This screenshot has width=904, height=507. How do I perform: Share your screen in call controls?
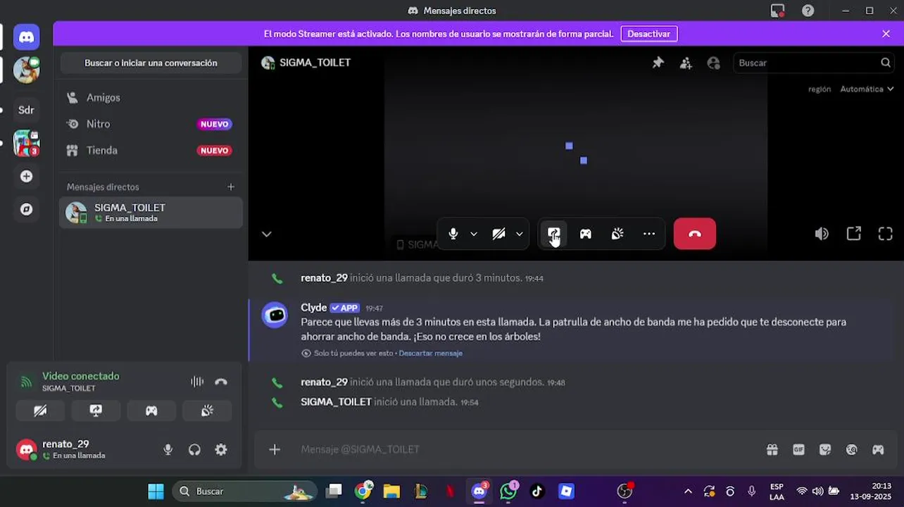pyautogui.click(x=554, y=234)
